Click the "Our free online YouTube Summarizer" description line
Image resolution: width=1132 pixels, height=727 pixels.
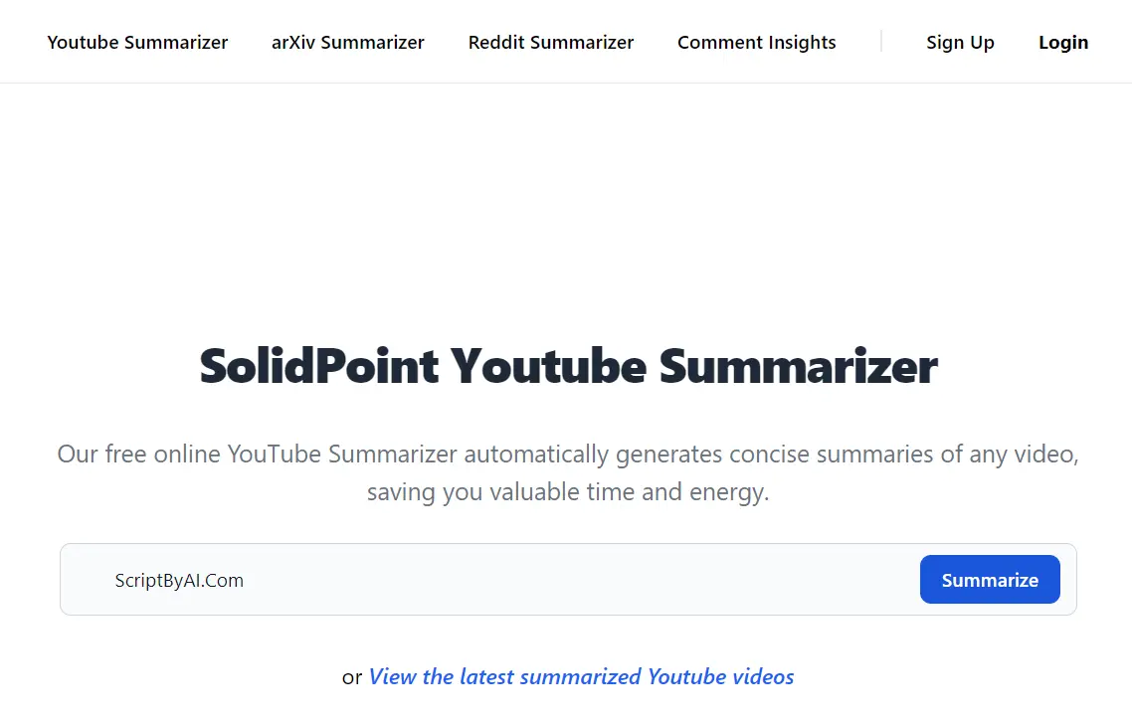pyautogui.click(x=568, y=454)
